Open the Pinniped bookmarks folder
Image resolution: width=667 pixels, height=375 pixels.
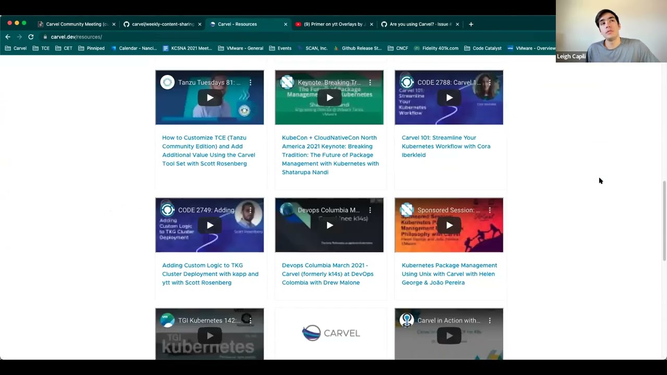[91, 48]
